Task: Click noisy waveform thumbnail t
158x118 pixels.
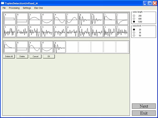Action: [x=122, y=31]
